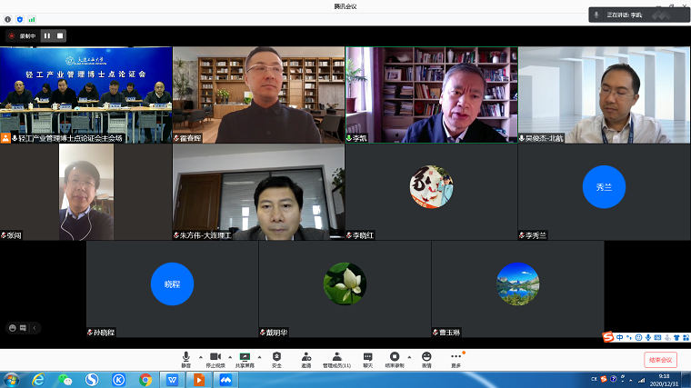Image resolution: width=691 pixels, height=388 pixels.
Task: Click the 结束录制 end recording icon
Action: (x=395, y=358)
